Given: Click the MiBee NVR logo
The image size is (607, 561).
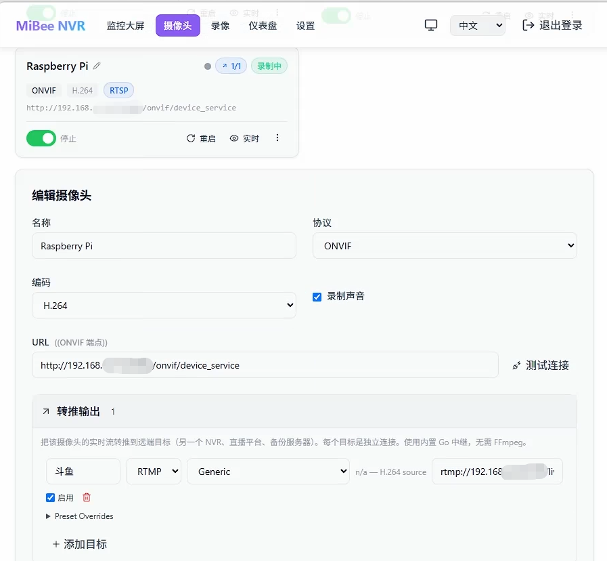Looking at the screenshot, I should tap(51, 26).
